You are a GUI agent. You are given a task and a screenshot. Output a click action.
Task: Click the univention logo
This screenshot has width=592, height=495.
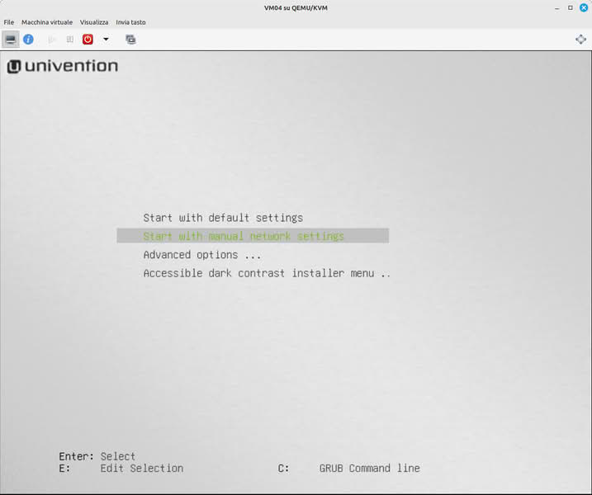pos(63,66)
